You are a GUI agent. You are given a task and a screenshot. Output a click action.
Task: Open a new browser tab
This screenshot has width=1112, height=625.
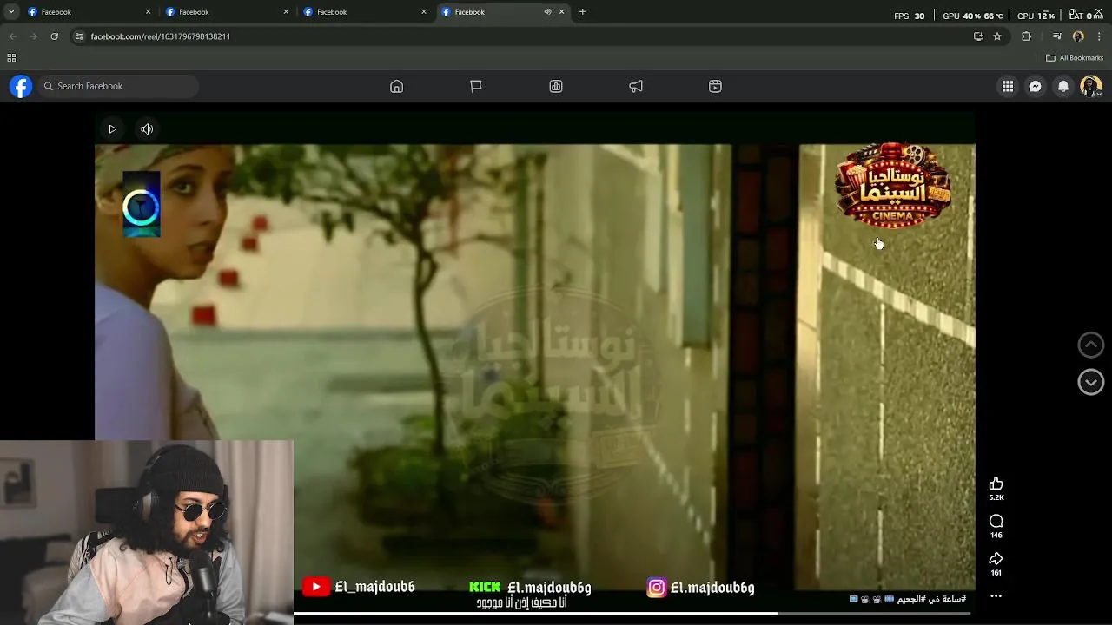click(582, 12)
